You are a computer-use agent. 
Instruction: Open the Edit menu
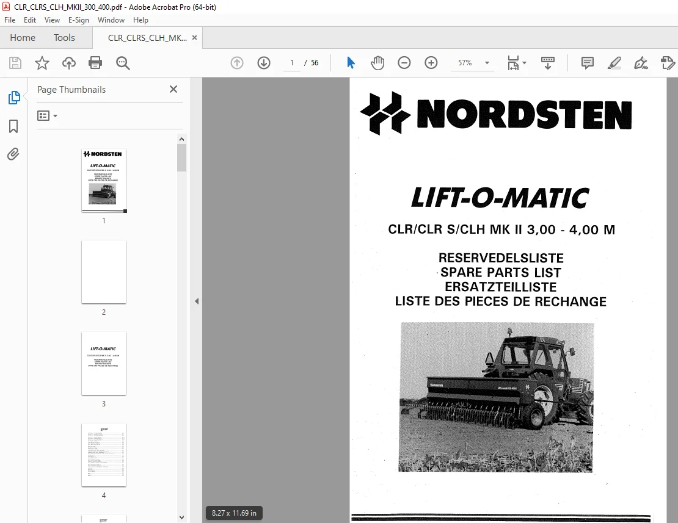click(30, 20)
